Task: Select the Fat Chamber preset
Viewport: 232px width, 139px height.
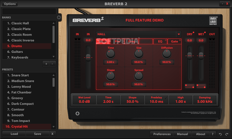Action: tap(27, 92)
